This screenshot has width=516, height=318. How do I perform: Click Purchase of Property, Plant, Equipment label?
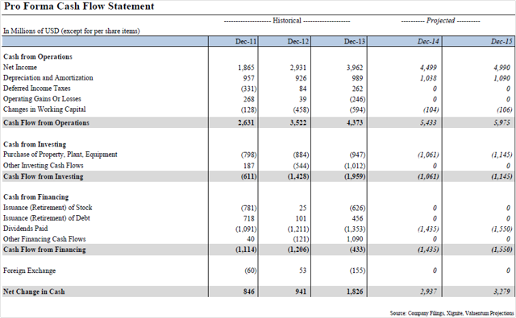(x=60, y=155)
